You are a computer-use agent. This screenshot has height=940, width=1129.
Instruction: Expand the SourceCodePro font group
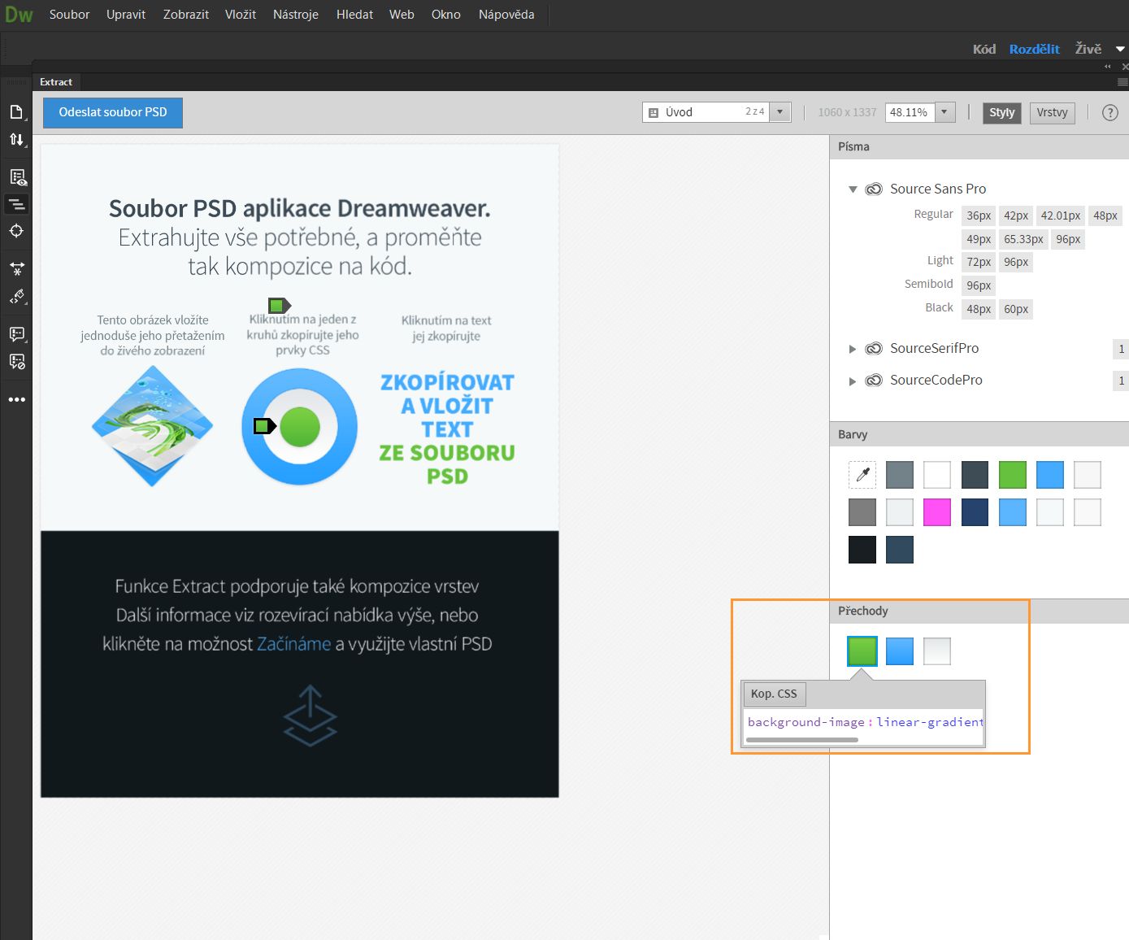(853, 381)
